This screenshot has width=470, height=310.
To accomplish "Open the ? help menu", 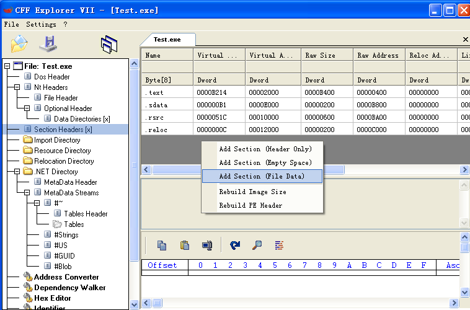I will pyautogui.click(x=65, y=24).
